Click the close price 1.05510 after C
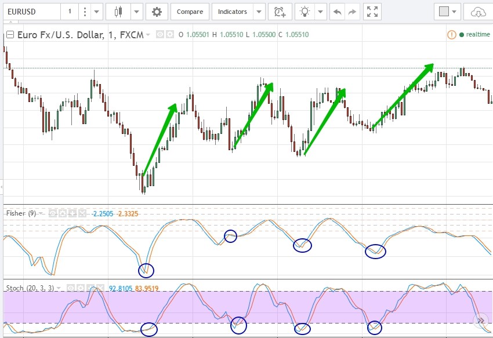The height and width of the screenshot is (338, 493). [297, 35]
